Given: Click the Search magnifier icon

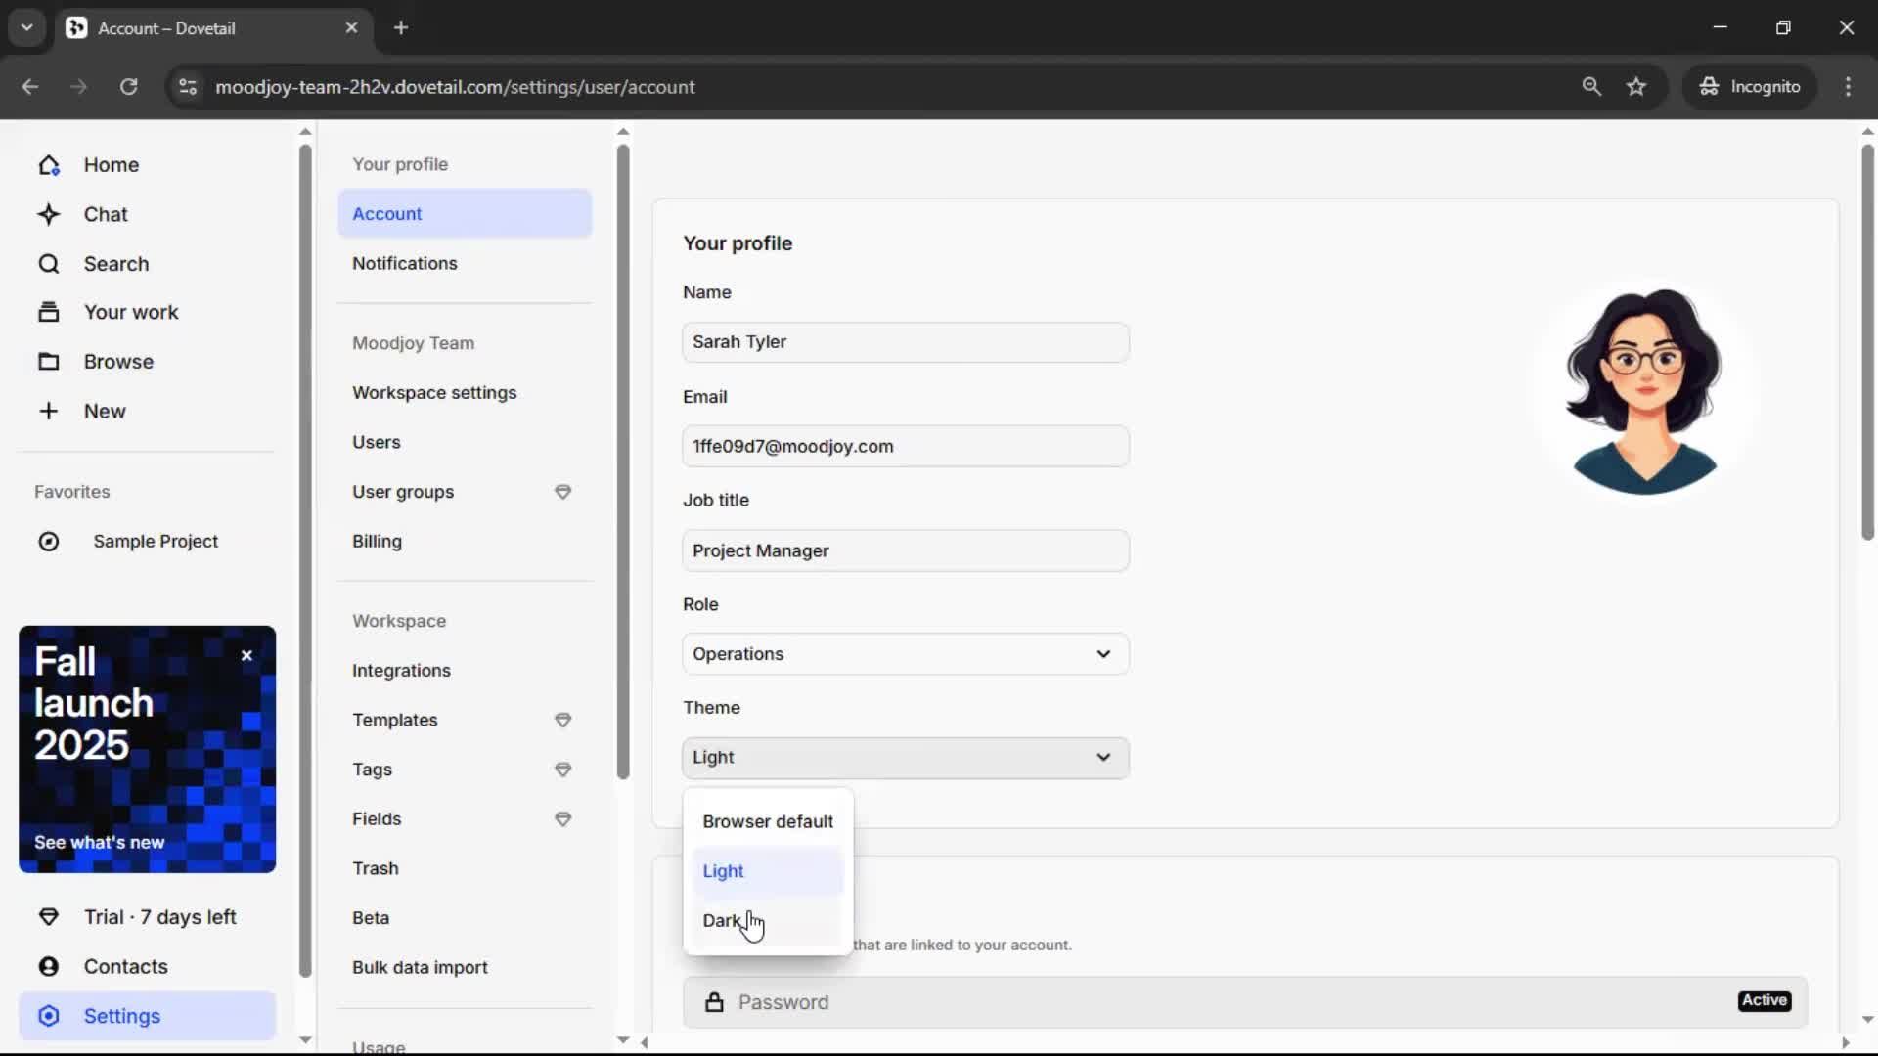Looking at the screenshot, I should [x=49, y=264].
